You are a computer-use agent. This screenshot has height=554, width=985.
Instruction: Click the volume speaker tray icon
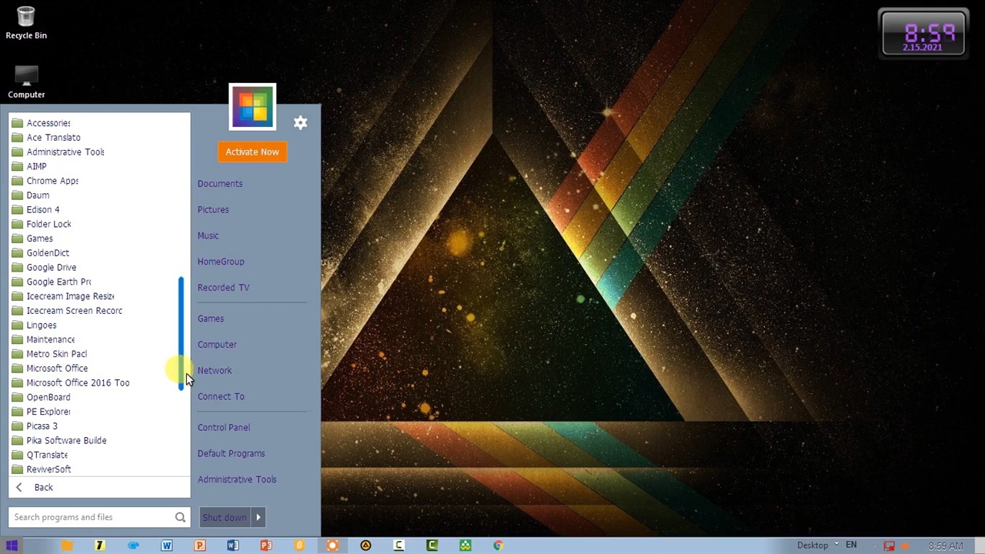click(906, 546)
